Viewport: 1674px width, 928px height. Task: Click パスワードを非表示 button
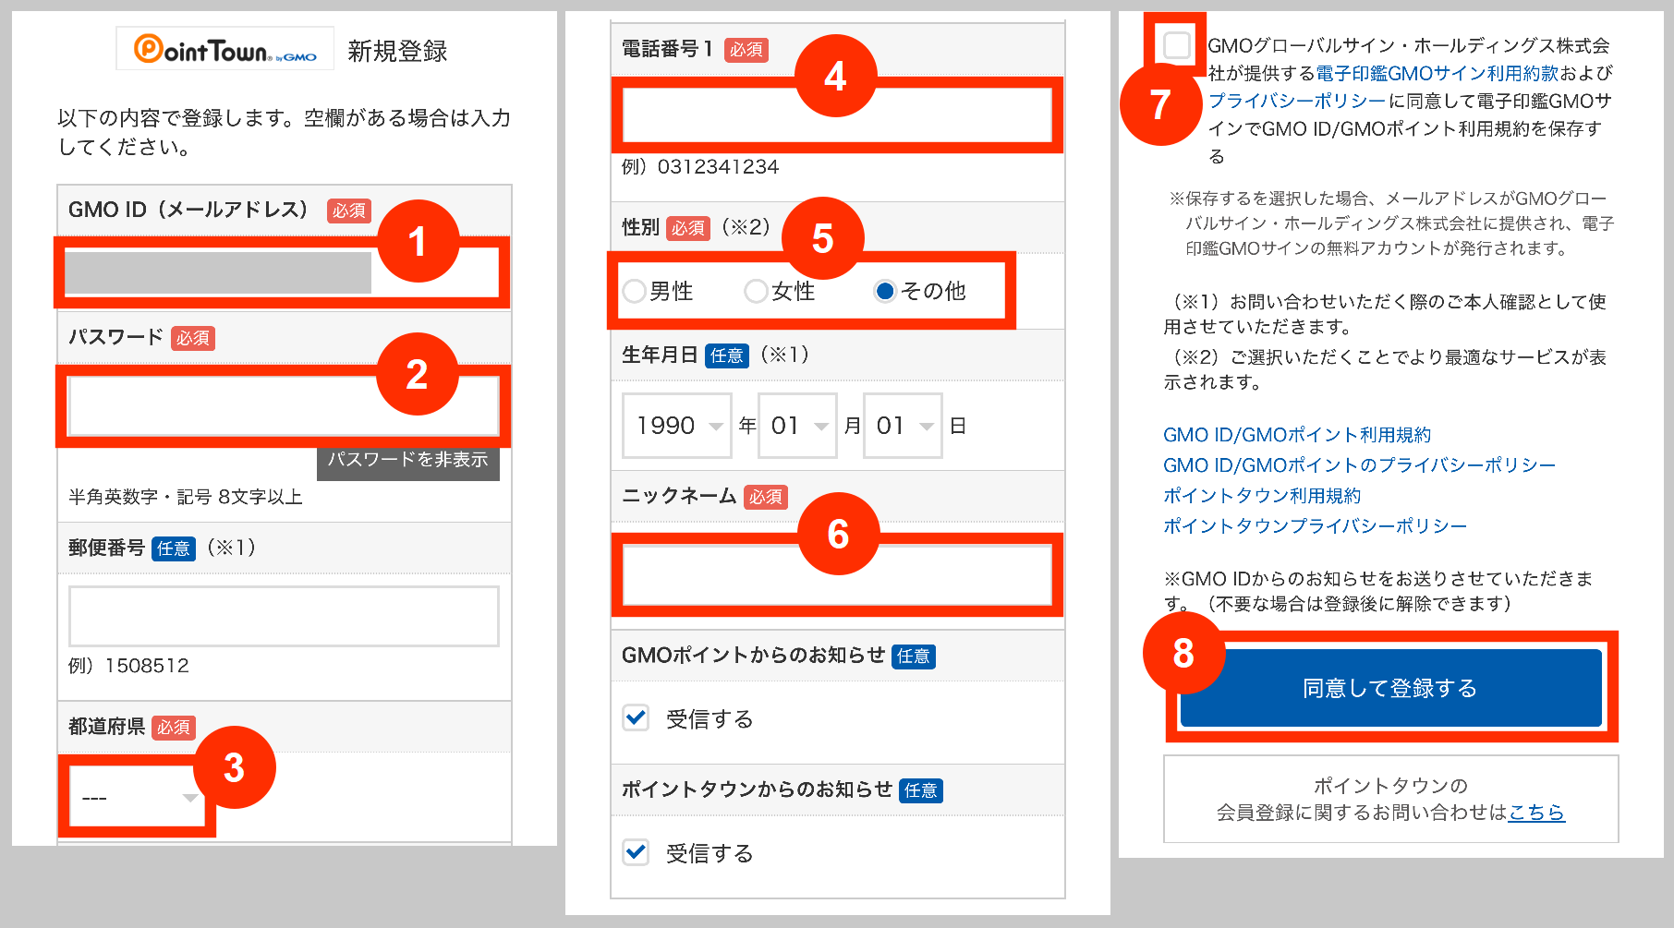pos(407,460)
